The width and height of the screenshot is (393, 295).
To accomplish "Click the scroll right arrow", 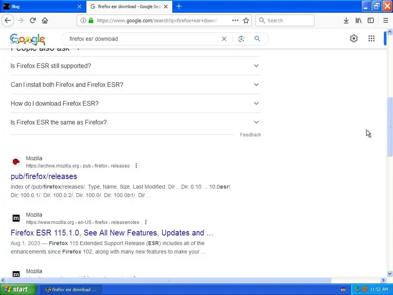I will click(383, 280).
